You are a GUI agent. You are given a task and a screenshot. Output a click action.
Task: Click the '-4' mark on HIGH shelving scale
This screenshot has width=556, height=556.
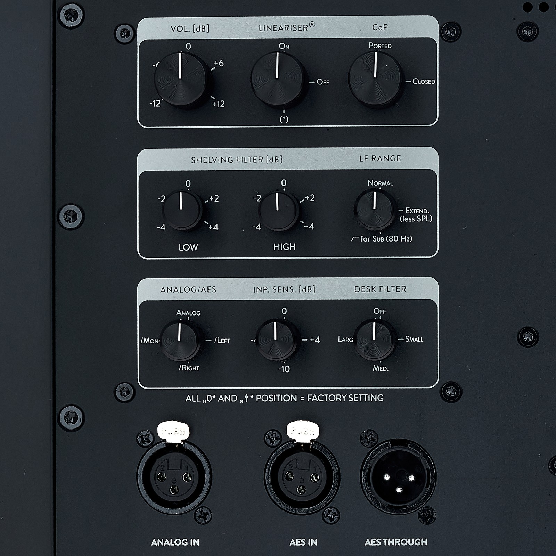[x=256, y=227]
